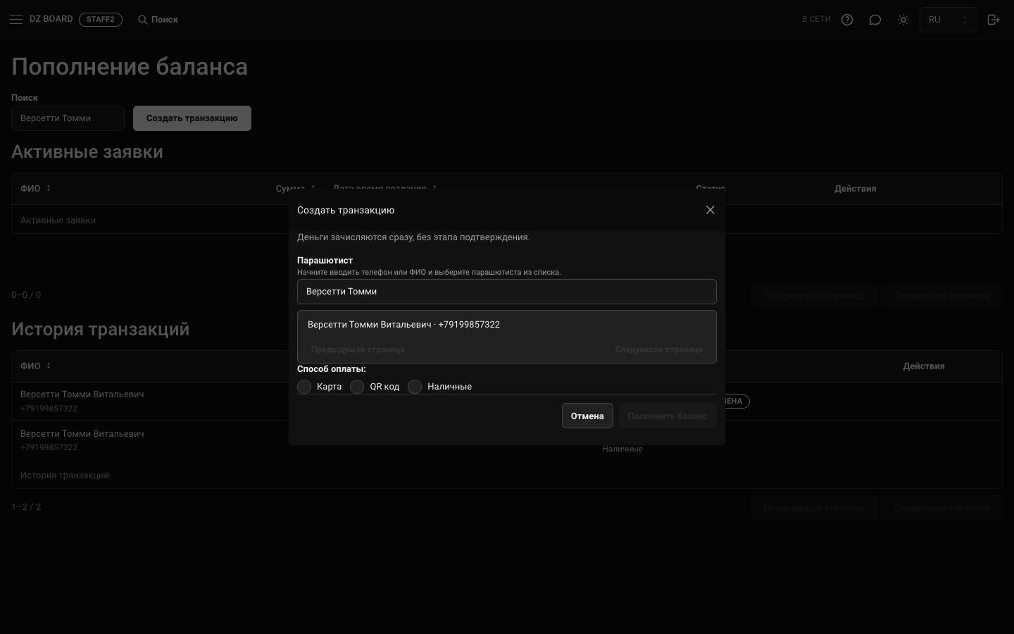
Task: Click the DZ BOARD logo text
Action: click(51, 19)
